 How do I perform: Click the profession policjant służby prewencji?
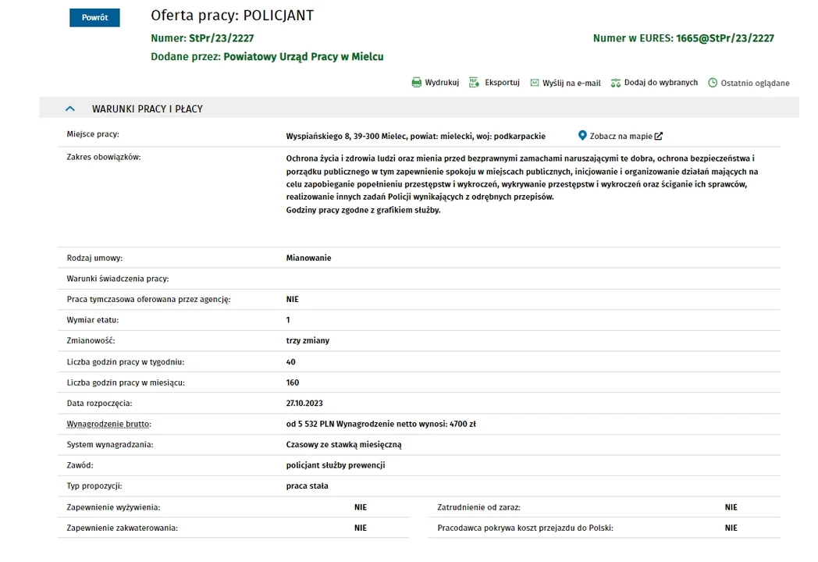[x=335, y=465]
